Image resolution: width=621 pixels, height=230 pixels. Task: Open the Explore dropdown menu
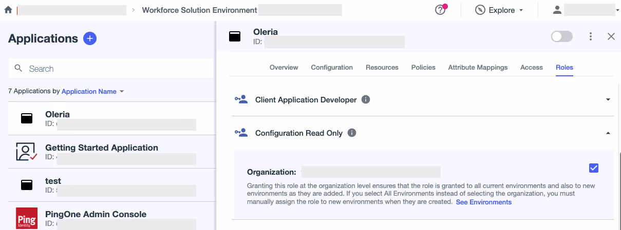coord(498,10)
